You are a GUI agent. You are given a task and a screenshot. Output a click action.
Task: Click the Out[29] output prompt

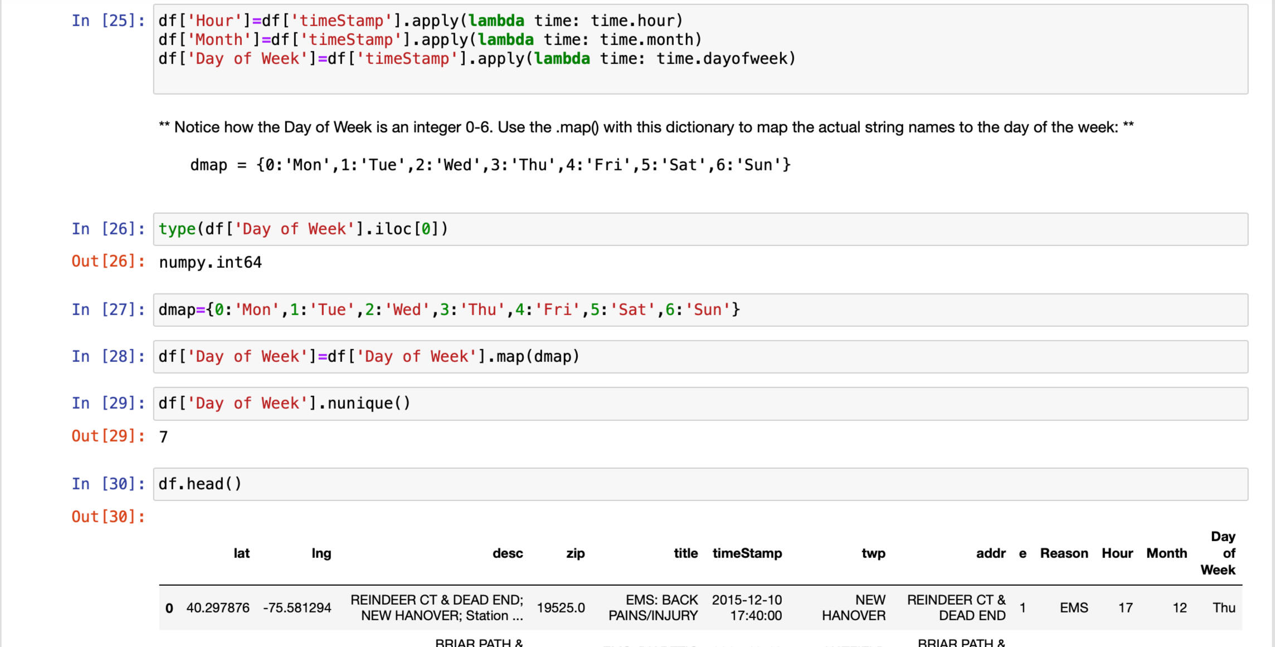point(108,436)
